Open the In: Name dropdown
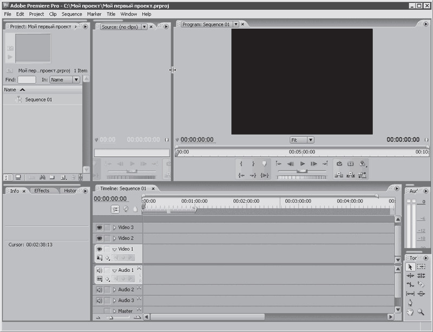Image resolution: width=433 pixels, height=332 pixels. click(64, 79)
